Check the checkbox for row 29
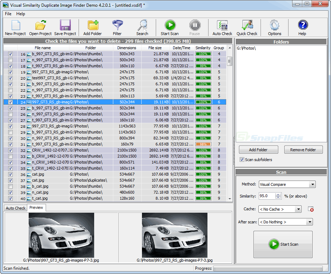The height and width of the screenshot is (274, 331). click(x=10, y=132)
